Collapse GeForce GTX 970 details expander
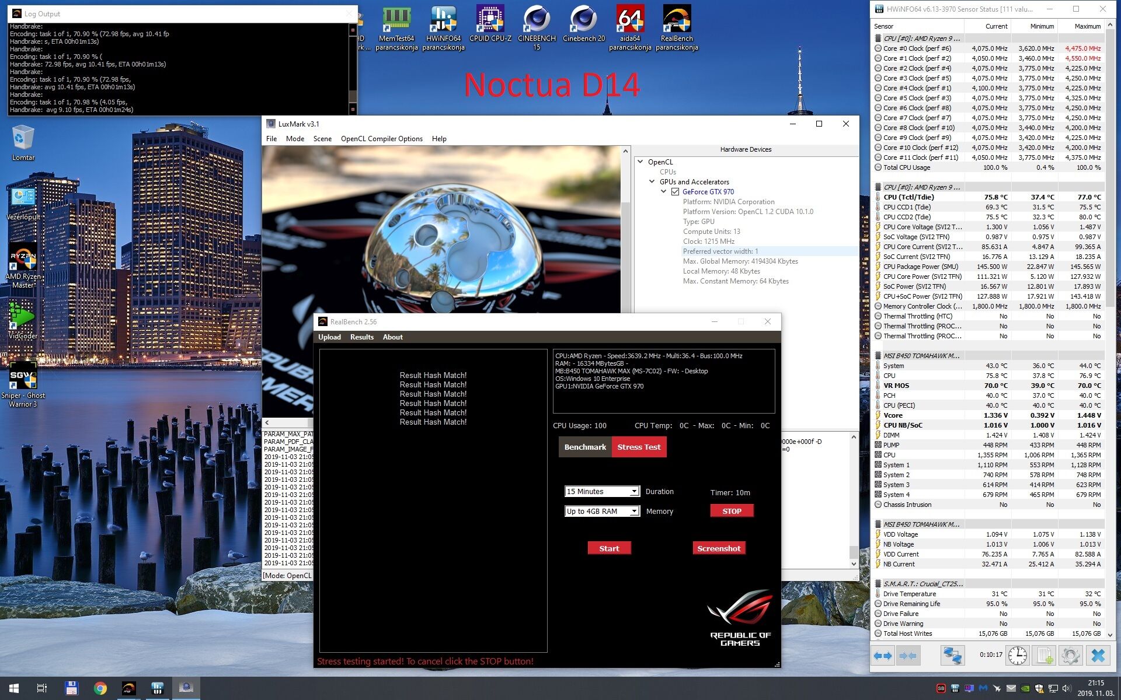The height and width of the screenshot is (700, 1121). point(664,191)
